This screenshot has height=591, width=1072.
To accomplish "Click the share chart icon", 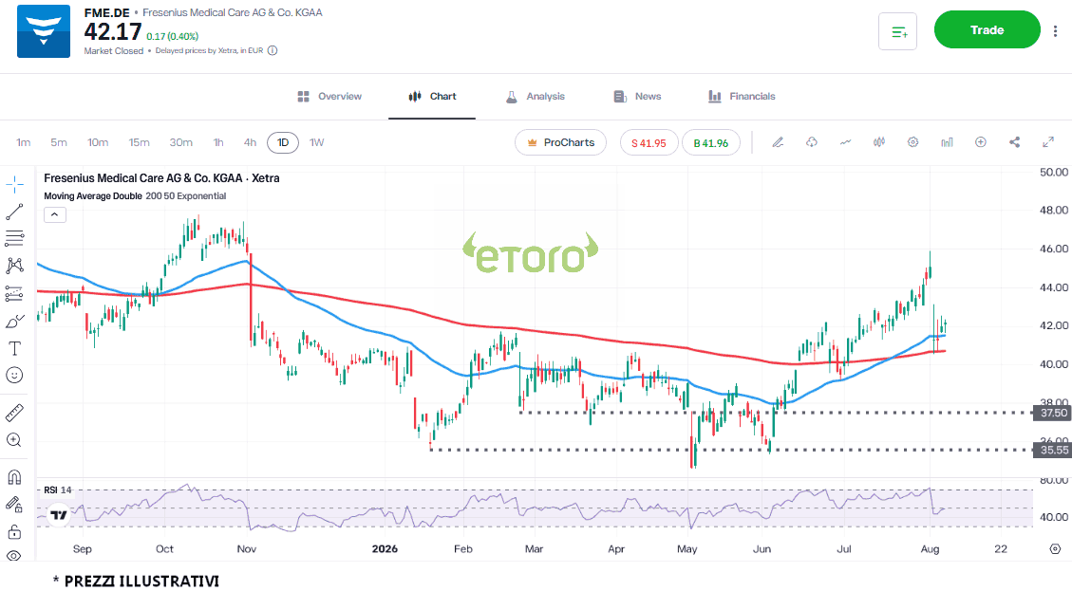I will (x=1015, y=142).
